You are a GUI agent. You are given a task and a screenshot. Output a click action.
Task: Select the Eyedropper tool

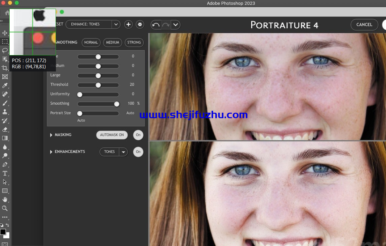[5, 85]
